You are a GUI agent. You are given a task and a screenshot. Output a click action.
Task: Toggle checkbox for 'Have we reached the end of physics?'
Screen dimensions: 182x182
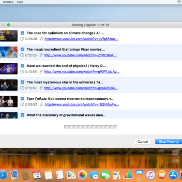(x=22, y=66)
